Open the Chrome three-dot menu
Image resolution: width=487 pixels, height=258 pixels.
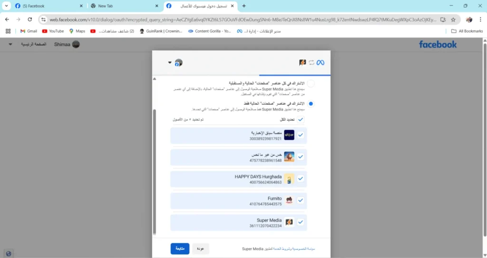[480, 19]
